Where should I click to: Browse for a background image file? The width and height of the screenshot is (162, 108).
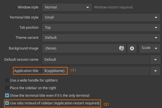click(122, 48)
